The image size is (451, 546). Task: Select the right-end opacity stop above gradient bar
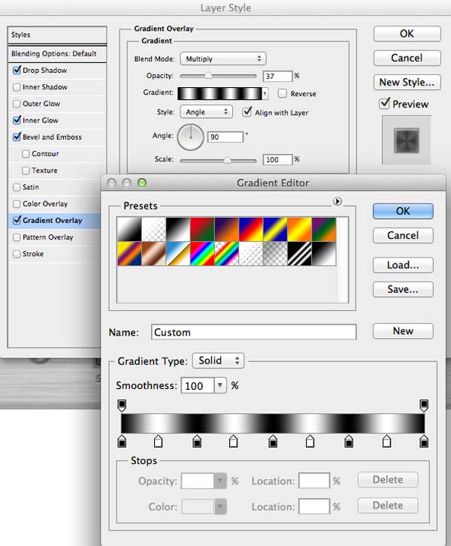(424, 406)
